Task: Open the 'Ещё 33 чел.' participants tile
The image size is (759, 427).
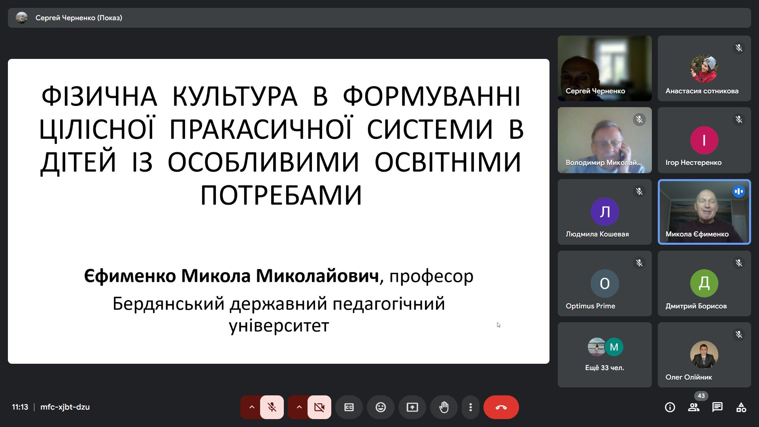Action: click(x=604, y=355)
